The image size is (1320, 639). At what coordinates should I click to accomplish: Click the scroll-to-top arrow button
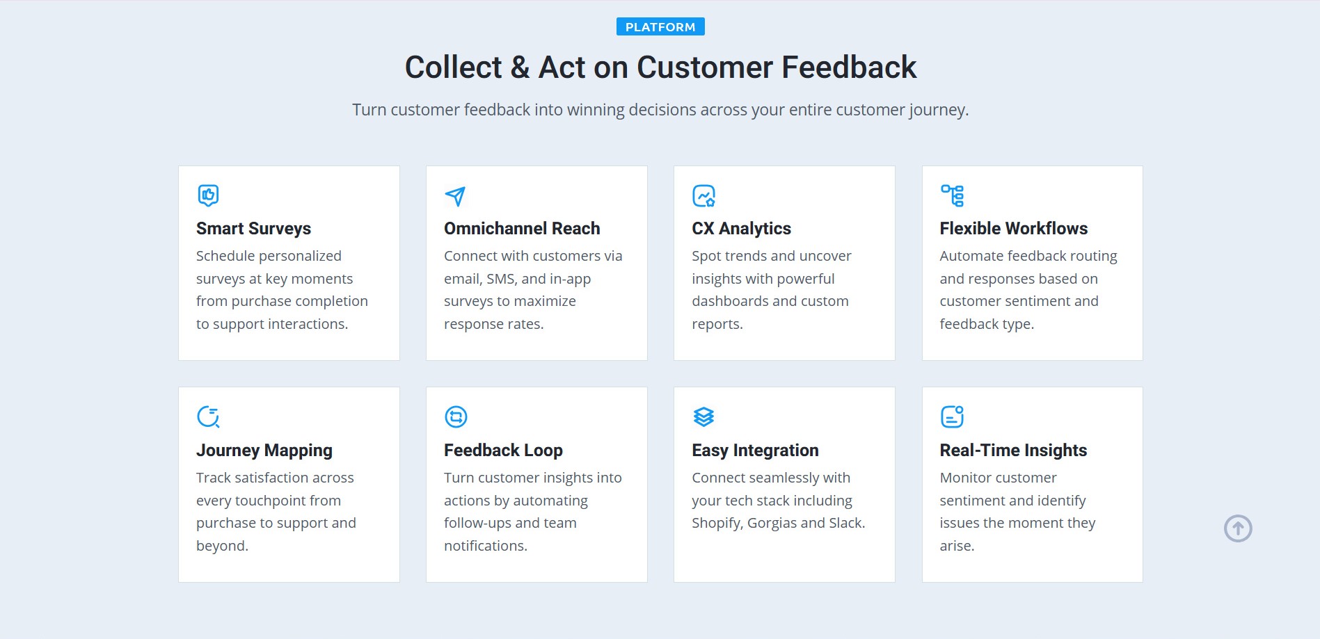1238,528
